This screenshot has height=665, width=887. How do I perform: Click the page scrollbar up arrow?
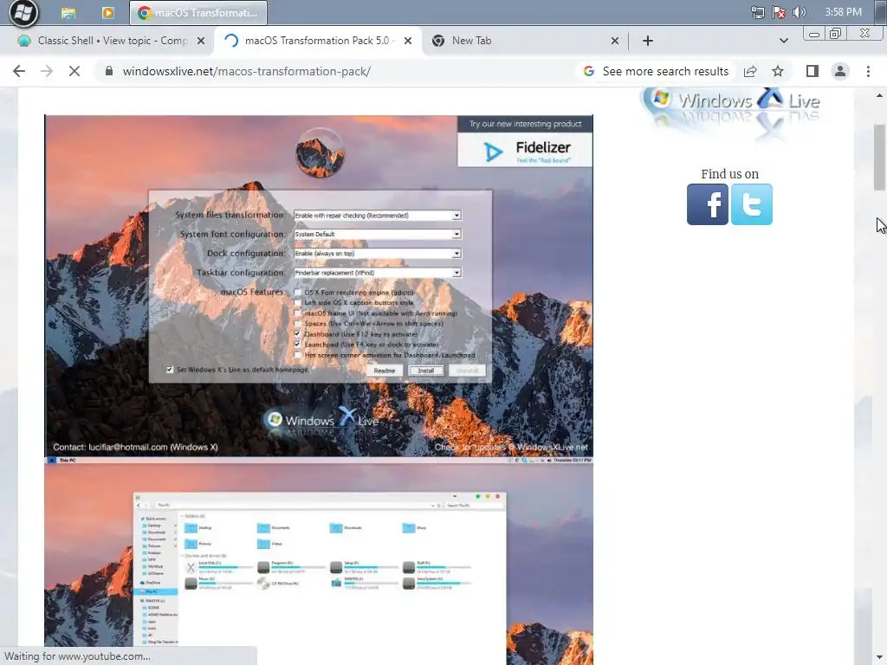tap(879, 95)
